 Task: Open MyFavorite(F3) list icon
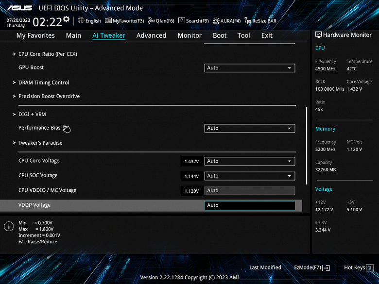108,21
